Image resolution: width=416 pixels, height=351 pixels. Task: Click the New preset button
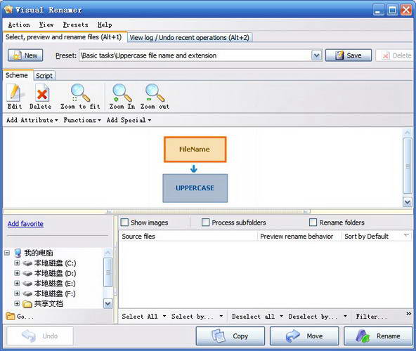pyautogui.click(x=25, y=55)
